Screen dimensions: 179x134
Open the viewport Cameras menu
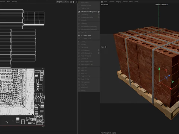pyautogui.click(x=112, y=2)
